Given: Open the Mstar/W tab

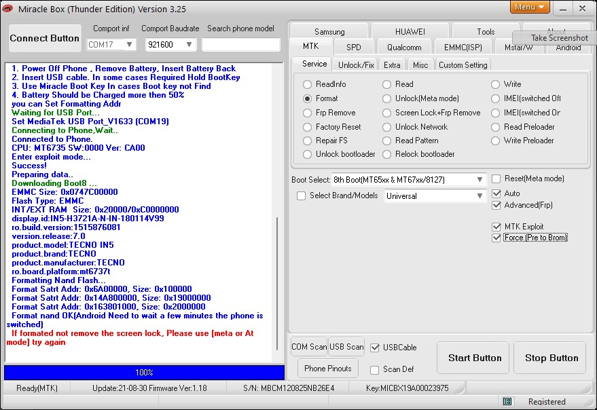Looking at the screenshot, I should [x=519, y=48].
